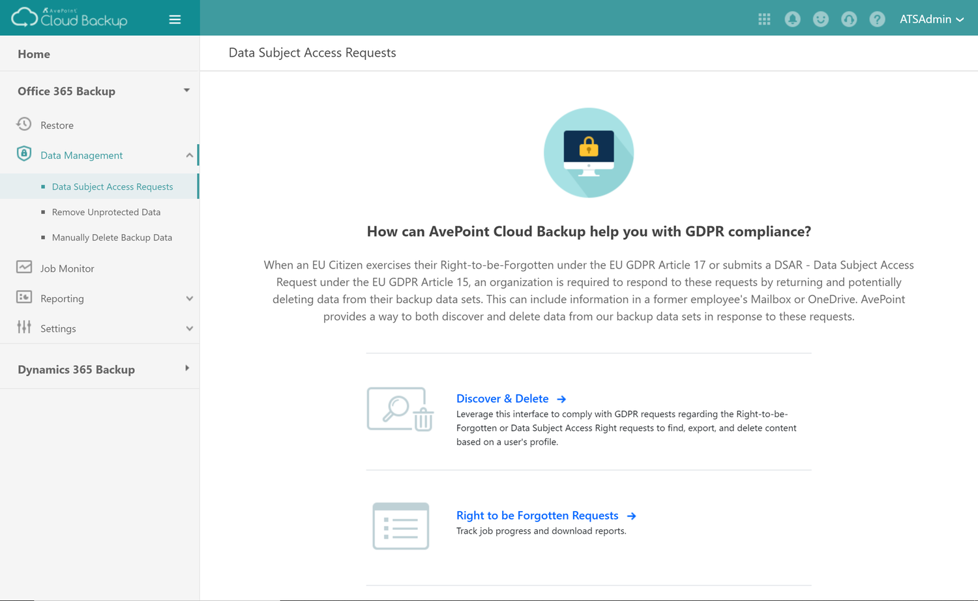Open the ATSAdmin account dropdown
The width and height of the screenshot is (978, 601).
pyautogui.click(x=932, y=19)
